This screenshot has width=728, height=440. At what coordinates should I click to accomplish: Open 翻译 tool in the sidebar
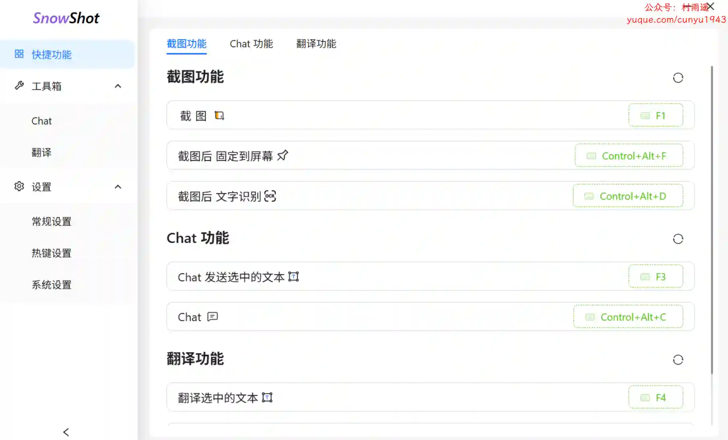[41, 152]
